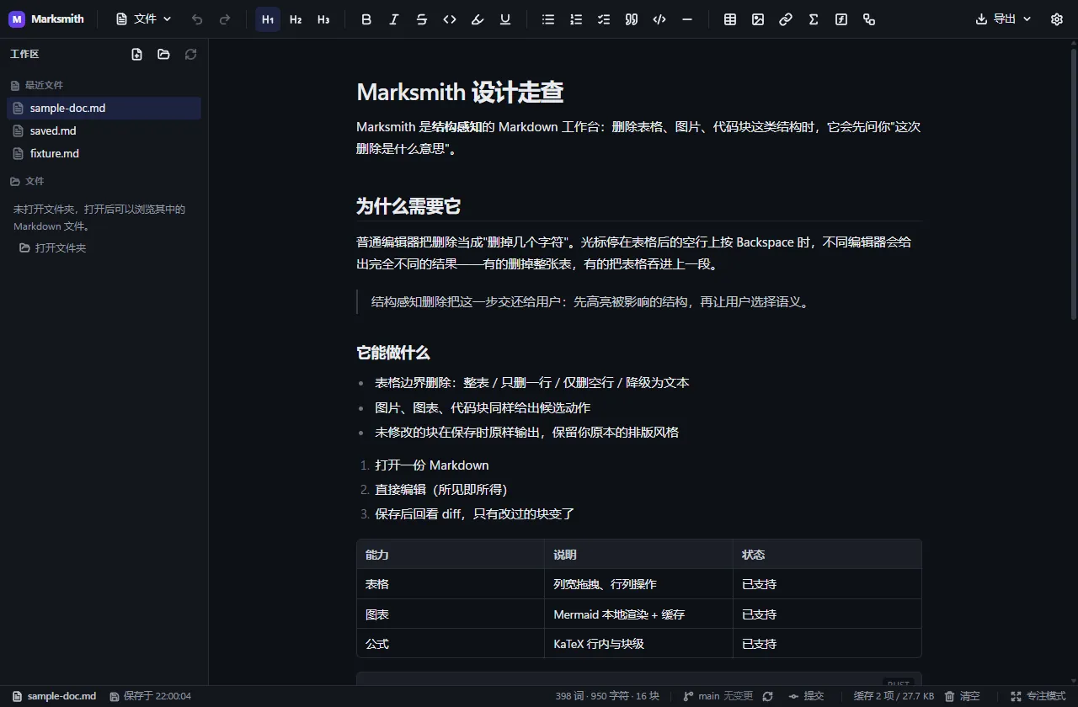
Task: Toggle strikethrough formatting
Action: [422, 19]
